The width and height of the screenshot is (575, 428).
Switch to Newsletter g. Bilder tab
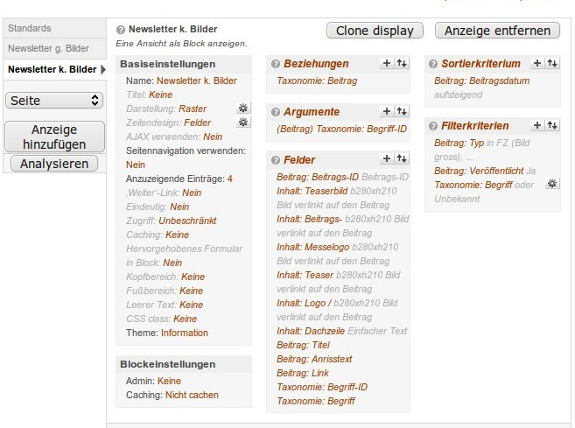(x=48, y=49)
